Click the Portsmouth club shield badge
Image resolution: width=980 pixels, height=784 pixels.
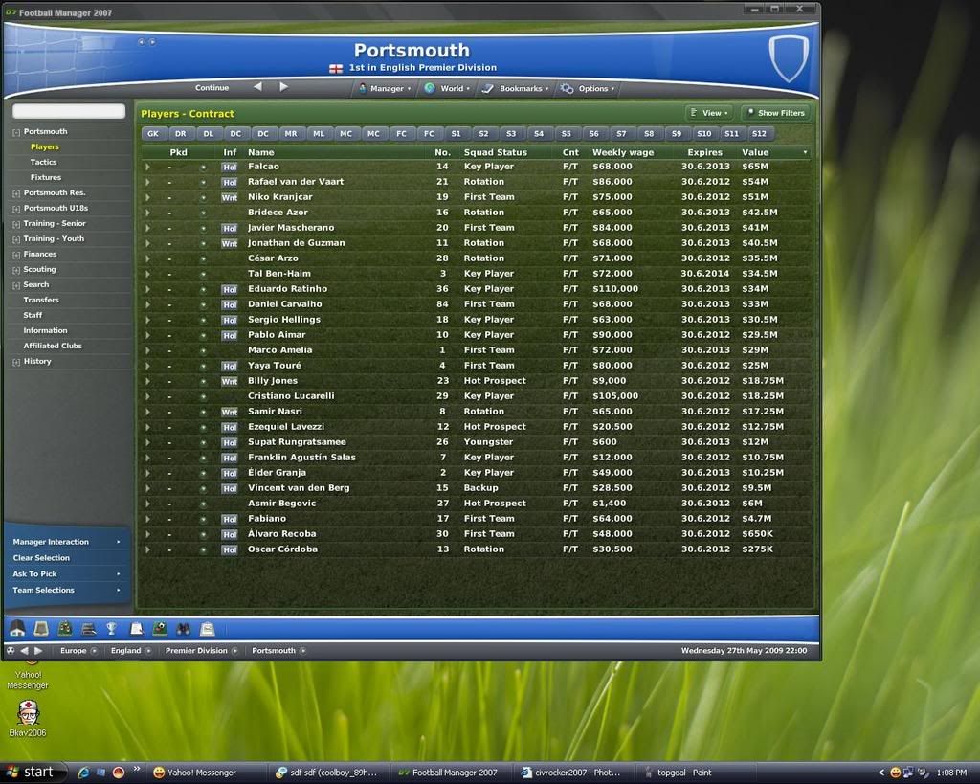pos(789,57)
